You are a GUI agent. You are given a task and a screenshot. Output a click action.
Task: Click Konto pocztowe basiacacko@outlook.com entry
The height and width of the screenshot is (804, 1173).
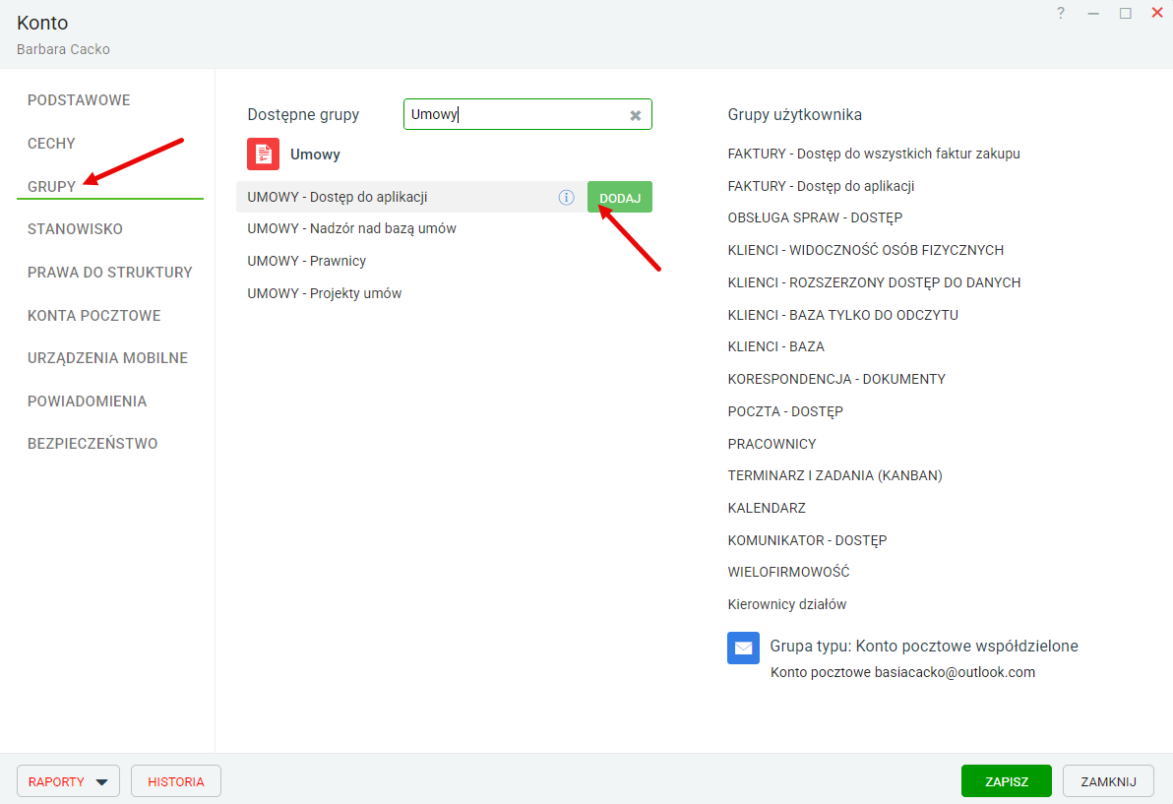[903, 672]
